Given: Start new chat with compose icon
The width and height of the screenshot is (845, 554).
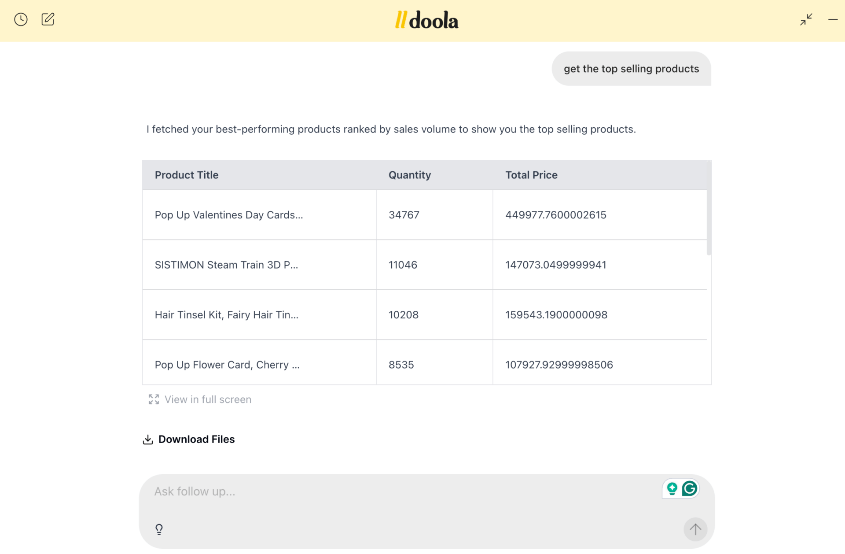Looking at the screenshot, I should pos(48,19).
